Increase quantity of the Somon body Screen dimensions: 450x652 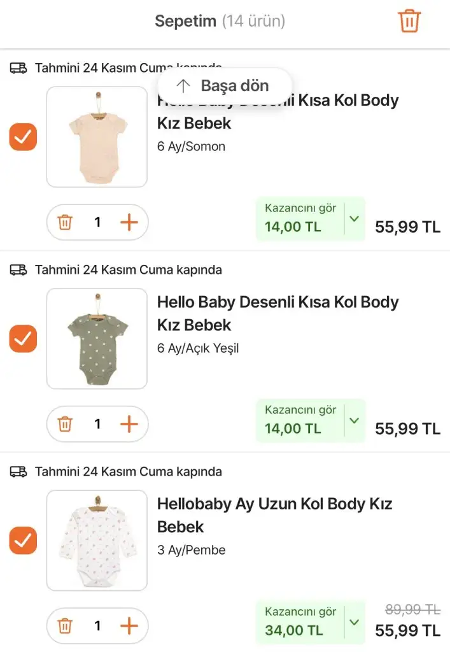point(129,222)
